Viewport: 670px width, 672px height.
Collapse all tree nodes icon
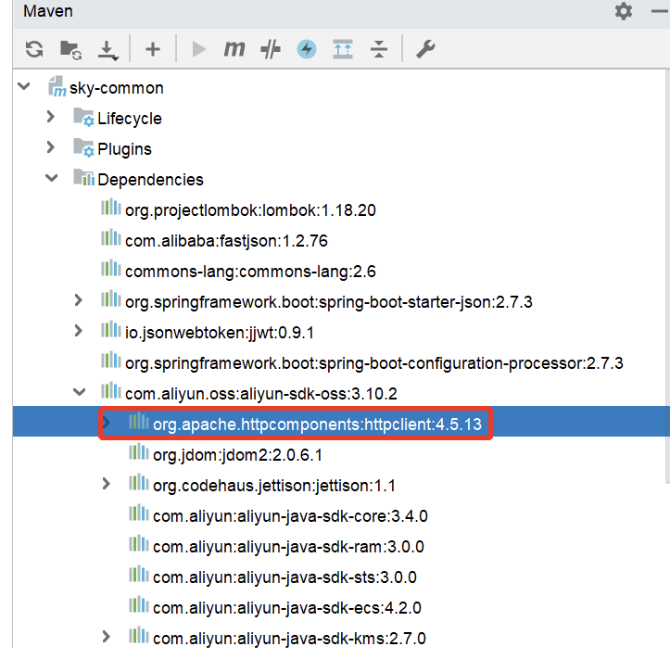[379, 49]
